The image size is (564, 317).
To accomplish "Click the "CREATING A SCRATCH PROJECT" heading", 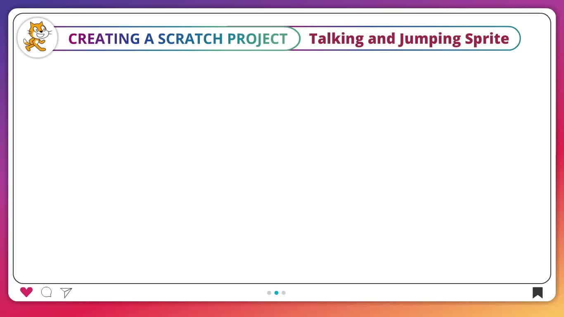I will tap(178, 39).
